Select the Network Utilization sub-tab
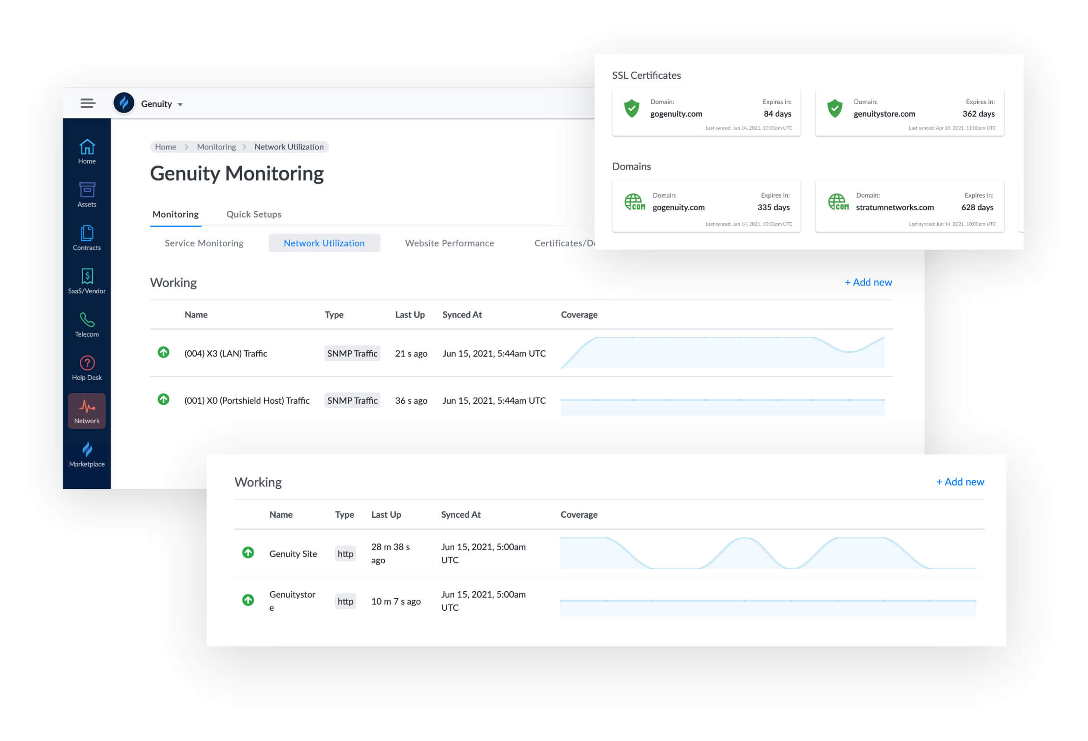The width and height of the screenshot is (1088, 741). tap(324, 243)
